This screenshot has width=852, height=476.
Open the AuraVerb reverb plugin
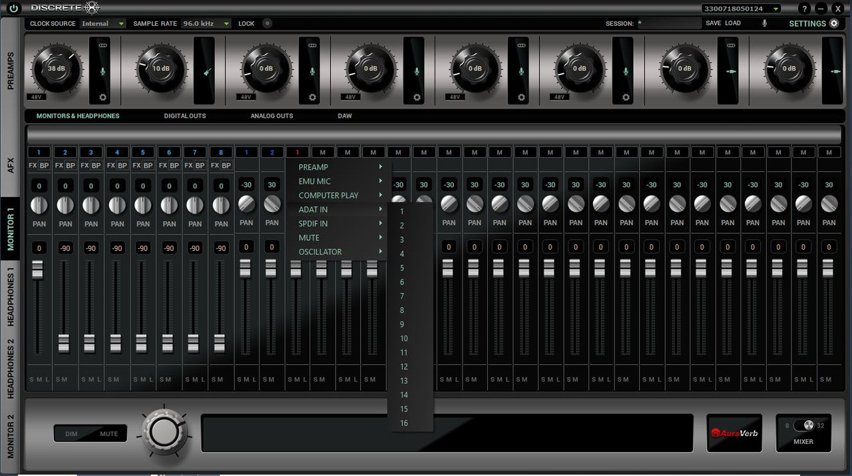click(x=735, y=433)
